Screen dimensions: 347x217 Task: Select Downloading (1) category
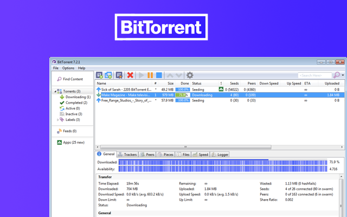[x=78, y=97]
